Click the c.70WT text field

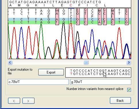point(38,82)
